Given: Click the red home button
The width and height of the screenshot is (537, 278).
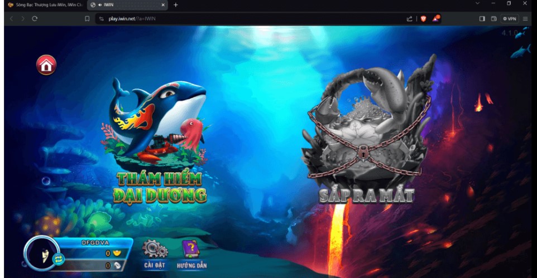Looking at the screenshot, I should pyautogui.click(x=46, y=65).
